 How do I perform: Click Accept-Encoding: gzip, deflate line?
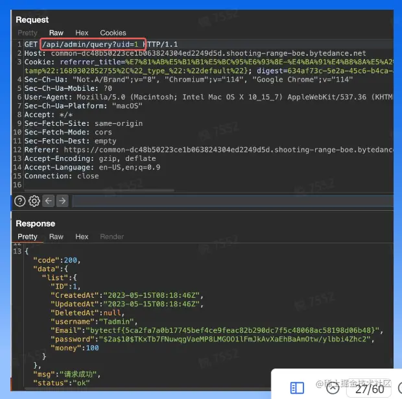pyautogui.click(x=90, y=158)
